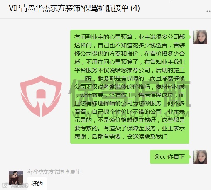Select the "好的" reply bubble
The height and width of the screenshot is (190, 211).
pos(37,183)
